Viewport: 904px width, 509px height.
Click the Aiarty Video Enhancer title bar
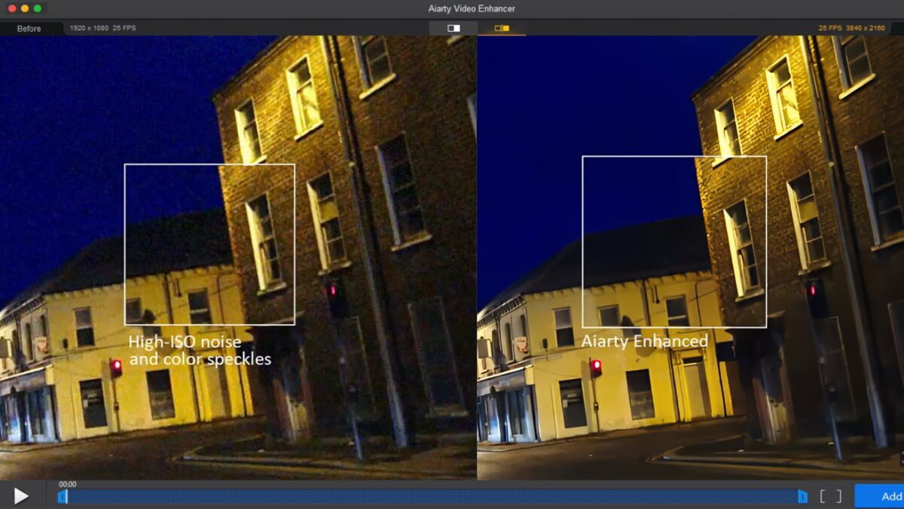pos(452,8)
